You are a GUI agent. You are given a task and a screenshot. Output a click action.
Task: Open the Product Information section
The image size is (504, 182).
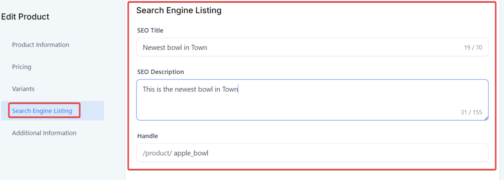(x=40, y=45)
